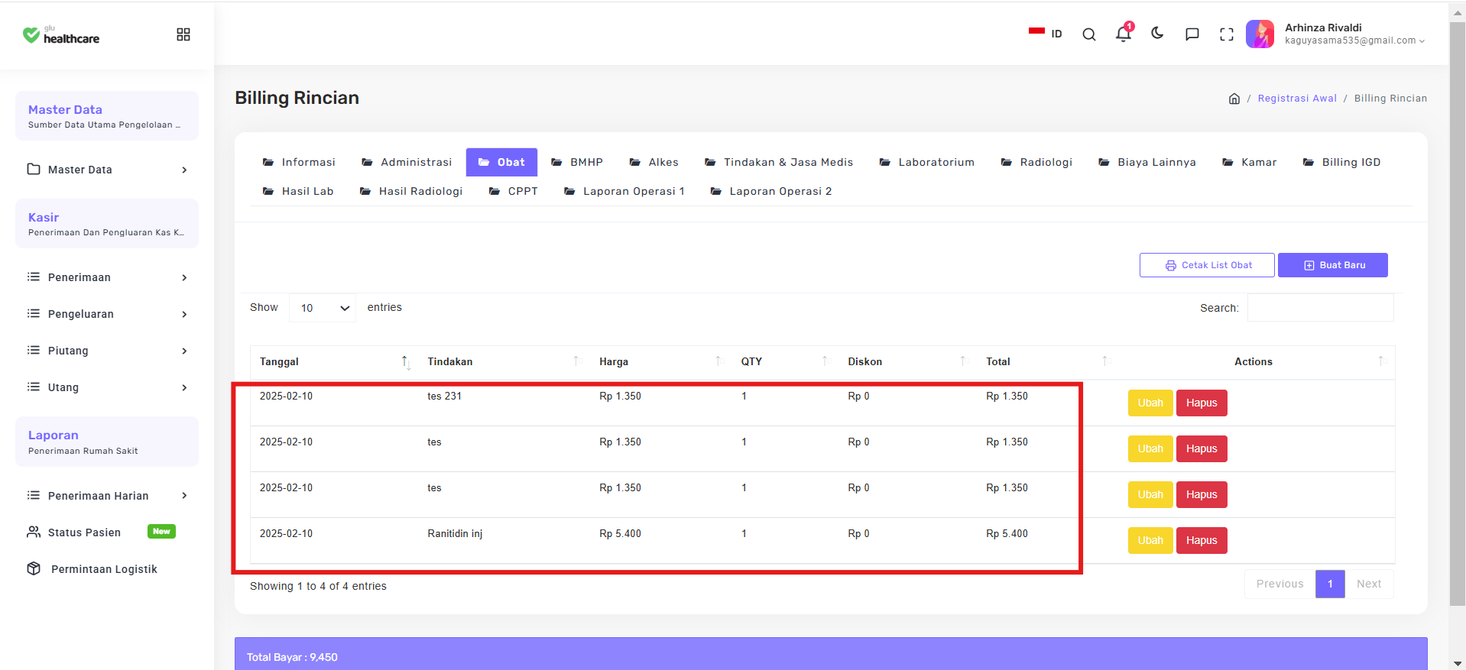Open the sidebar grid menu icon

click(183, 34)
